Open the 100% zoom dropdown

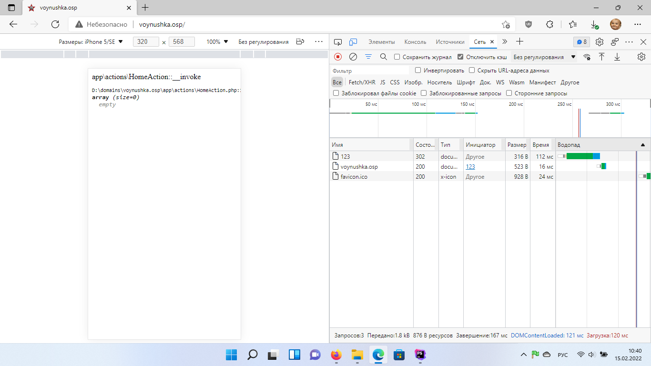click(217, 42)
